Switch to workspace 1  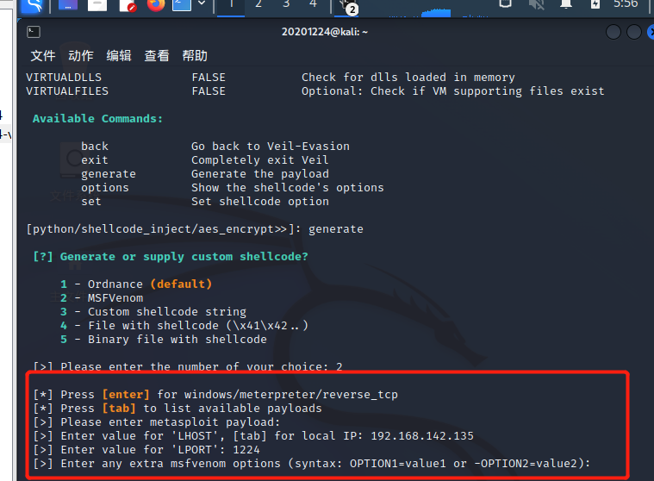click(x=231, y=5)
